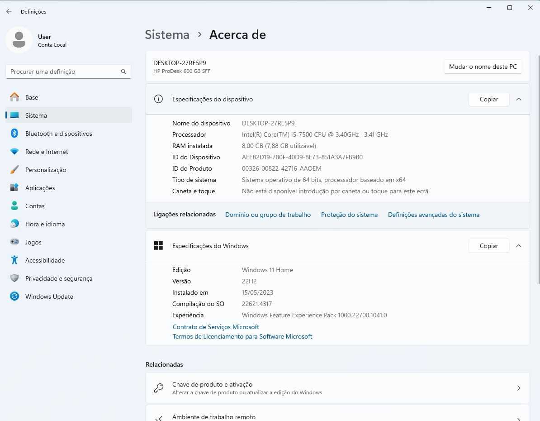Open Contrato de Serviços Microsoft link
The image size is (540, 421).
point(216,326)
